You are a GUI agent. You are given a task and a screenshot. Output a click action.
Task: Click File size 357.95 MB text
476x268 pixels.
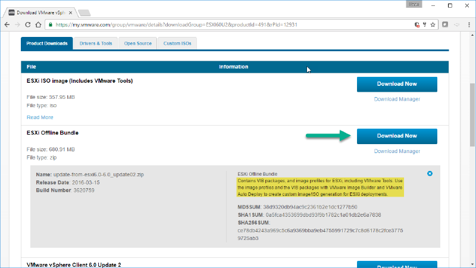[x=51, y=97]
